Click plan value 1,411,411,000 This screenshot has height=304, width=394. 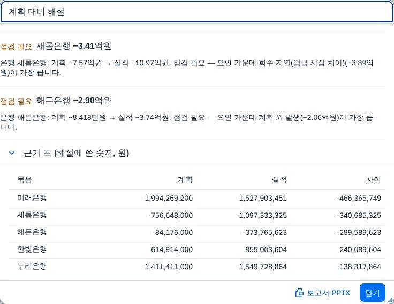[169, 267]
